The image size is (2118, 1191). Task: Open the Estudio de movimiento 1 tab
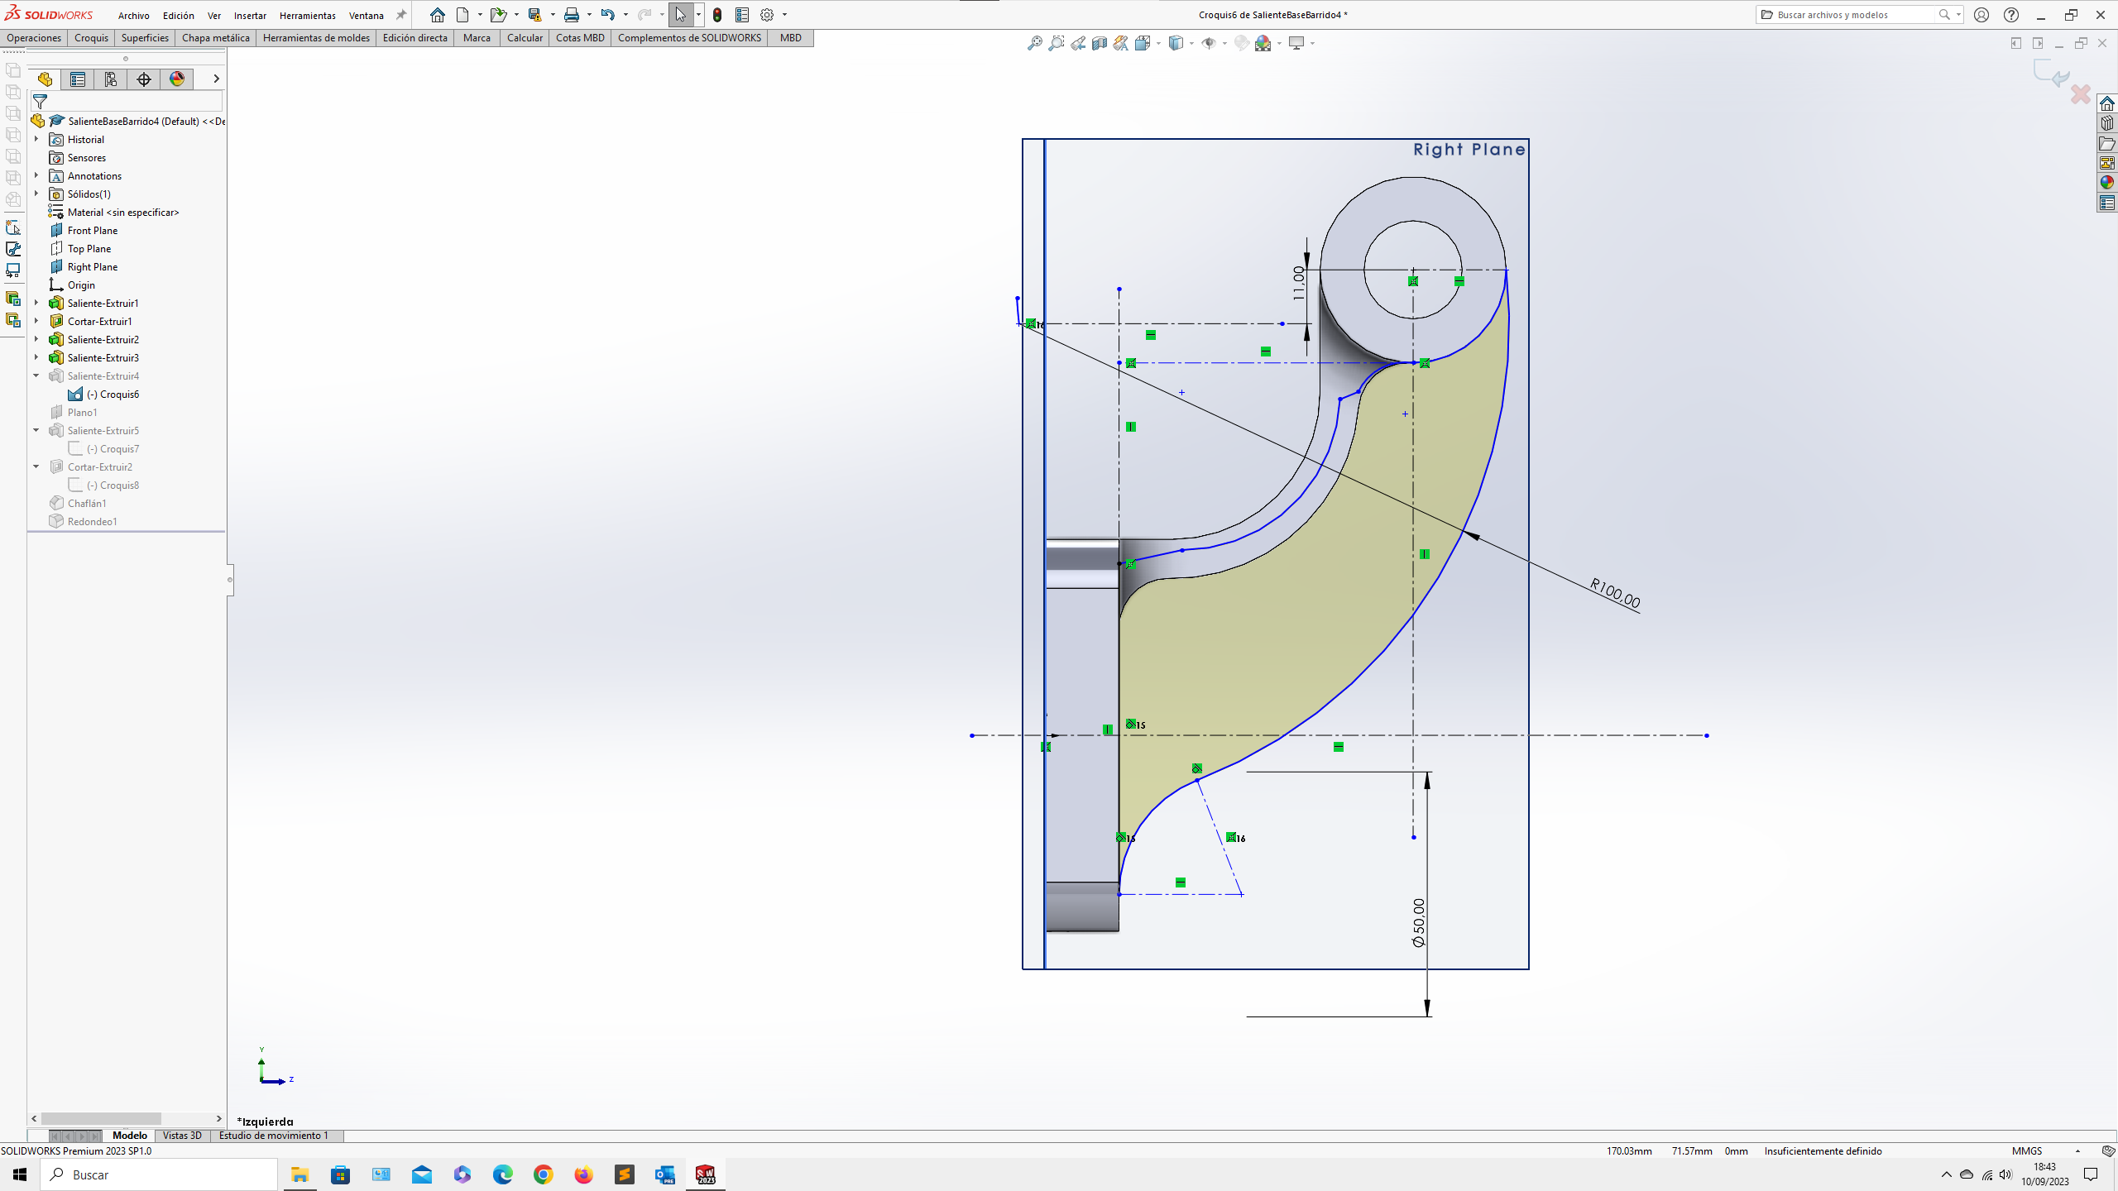coord(274,1136)
